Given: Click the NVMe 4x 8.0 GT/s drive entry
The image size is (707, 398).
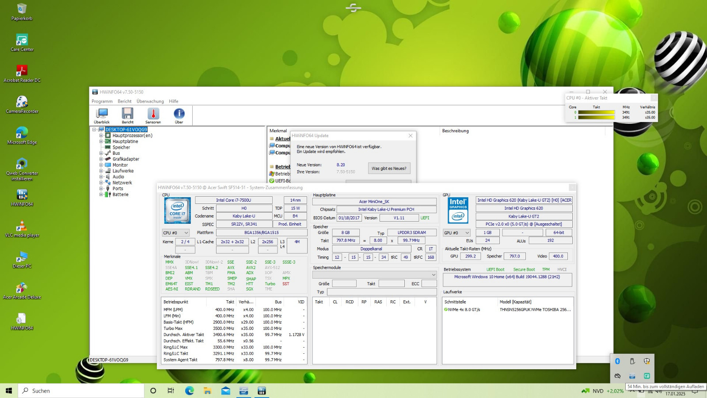Looking at the screenshot, I should click(x=508, y=310).
